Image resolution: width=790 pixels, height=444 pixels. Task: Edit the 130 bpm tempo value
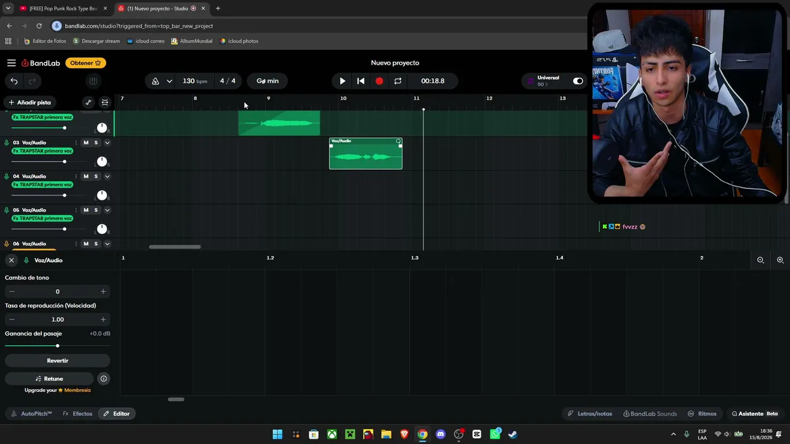point(194,81)
